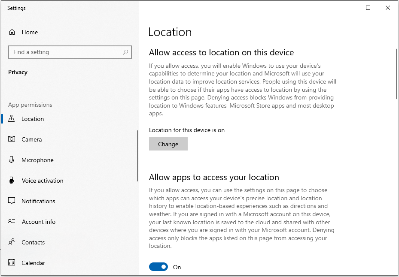Click the Change button for device location
The image size is (399, 277).
click(168, 144)
